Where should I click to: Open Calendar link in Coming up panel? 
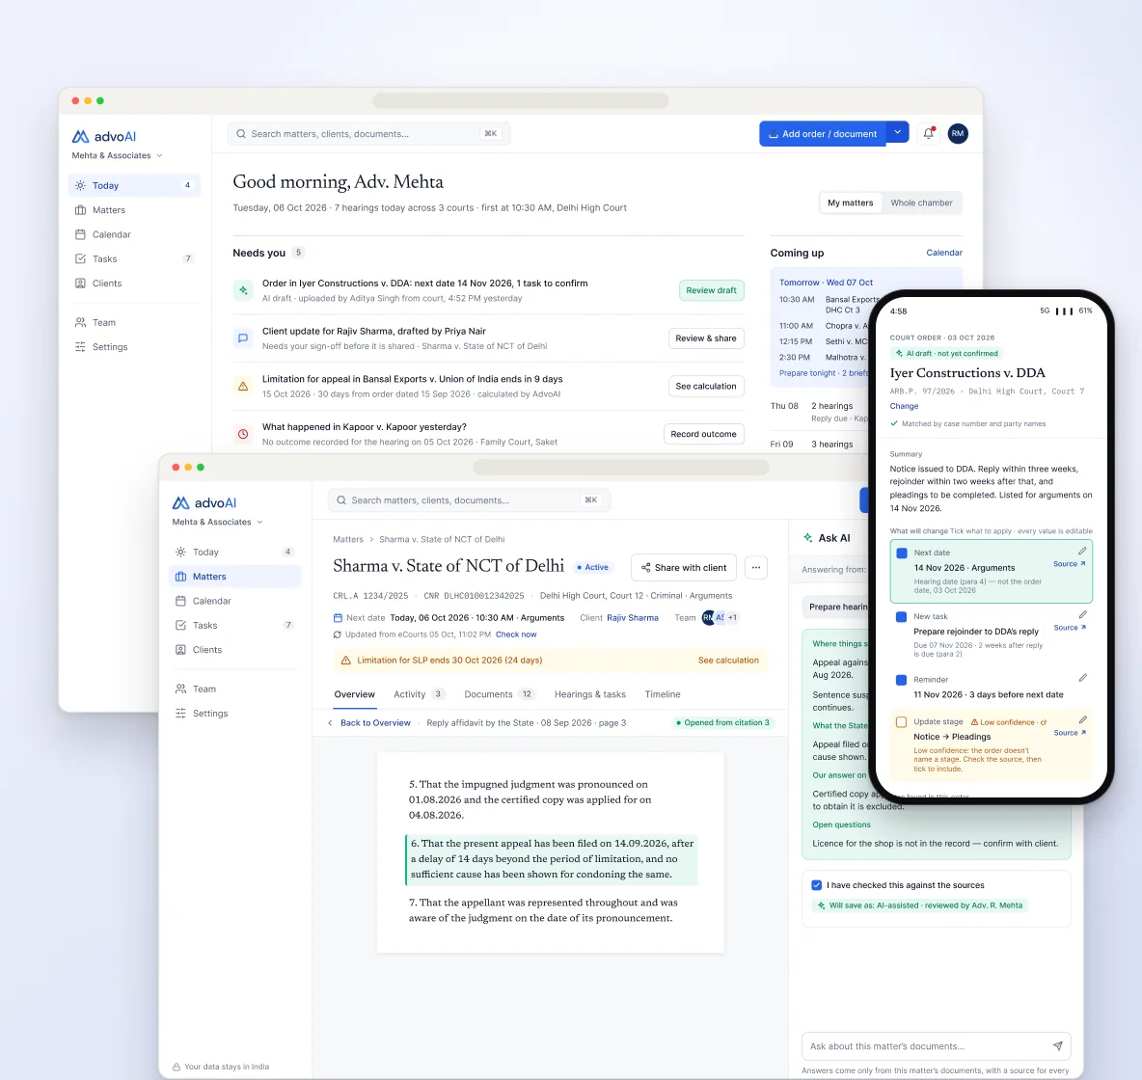click(944, 253)
